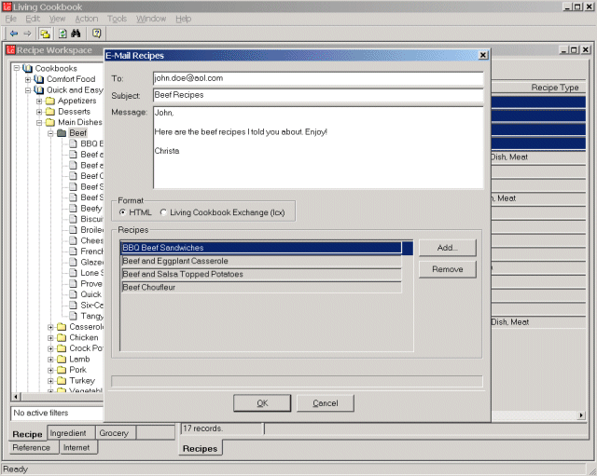Image resolution: width=597 pixels, height=476 pixels.
Task: Click the Forward arrow toolbar icon
Action: pyautogui.click(x=27, y=34)
